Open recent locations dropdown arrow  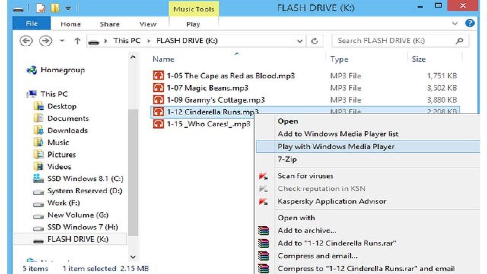(62, 41)
